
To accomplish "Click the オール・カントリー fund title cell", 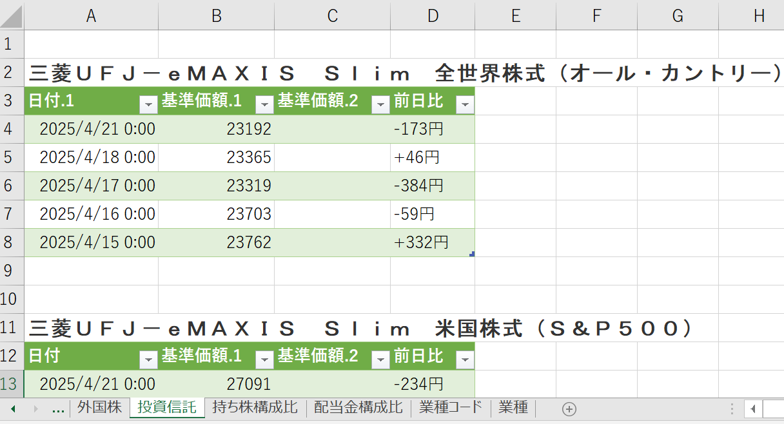I will 405,73.
